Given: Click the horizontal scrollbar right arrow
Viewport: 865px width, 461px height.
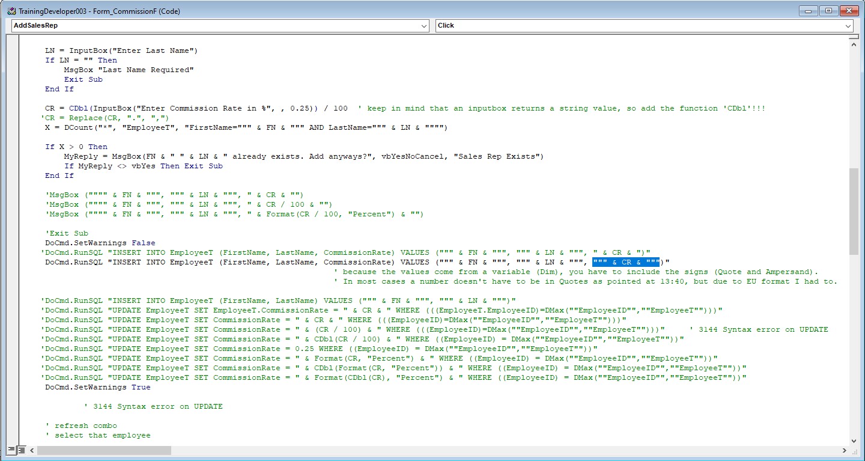Looking at the screenshot, I should (x=845, y=450).
